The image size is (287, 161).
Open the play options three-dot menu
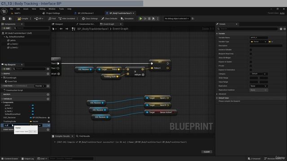coord(157,19)
